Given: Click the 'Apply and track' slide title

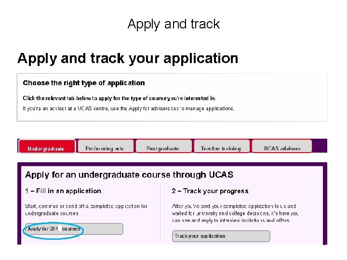Looking at the screenshot, I should [173, 24].
